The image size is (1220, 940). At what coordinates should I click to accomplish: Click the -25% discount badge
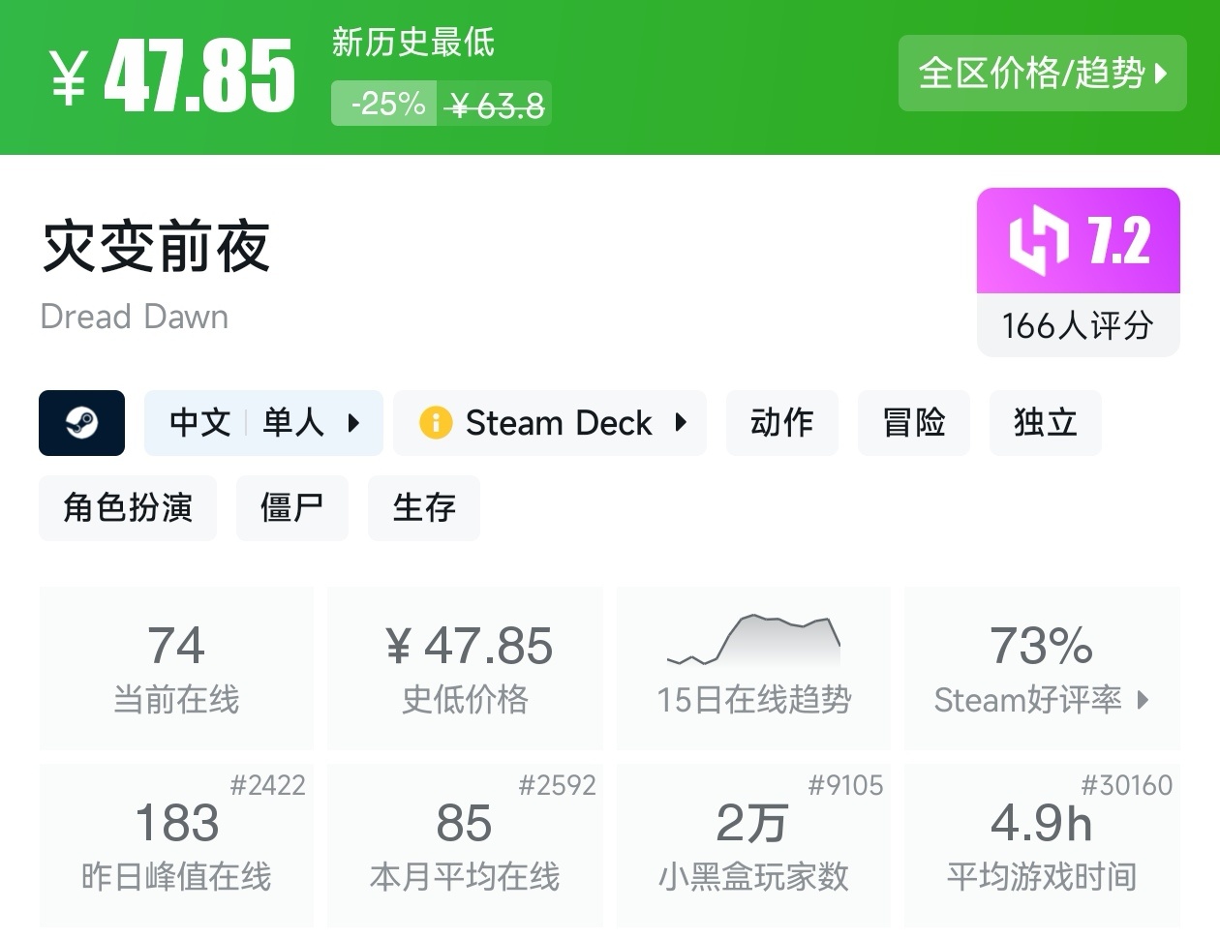click(387, 104)
